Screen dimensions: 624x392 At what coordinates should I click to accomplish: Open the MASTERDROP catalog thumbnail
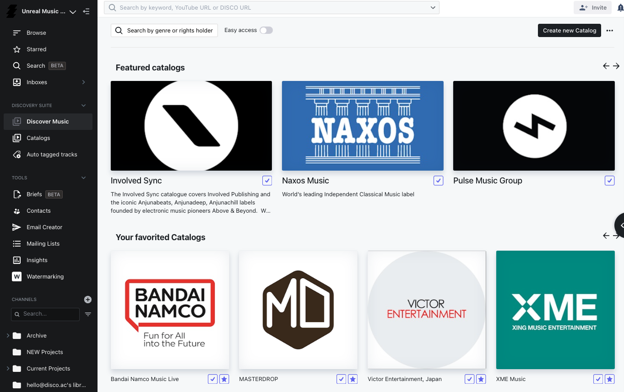coord(298,310)
